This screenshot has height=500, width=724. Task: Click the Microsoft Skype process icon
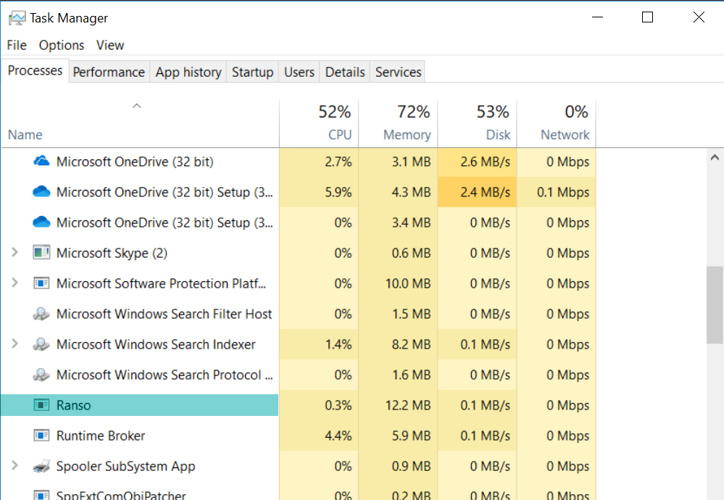(41, 253)
